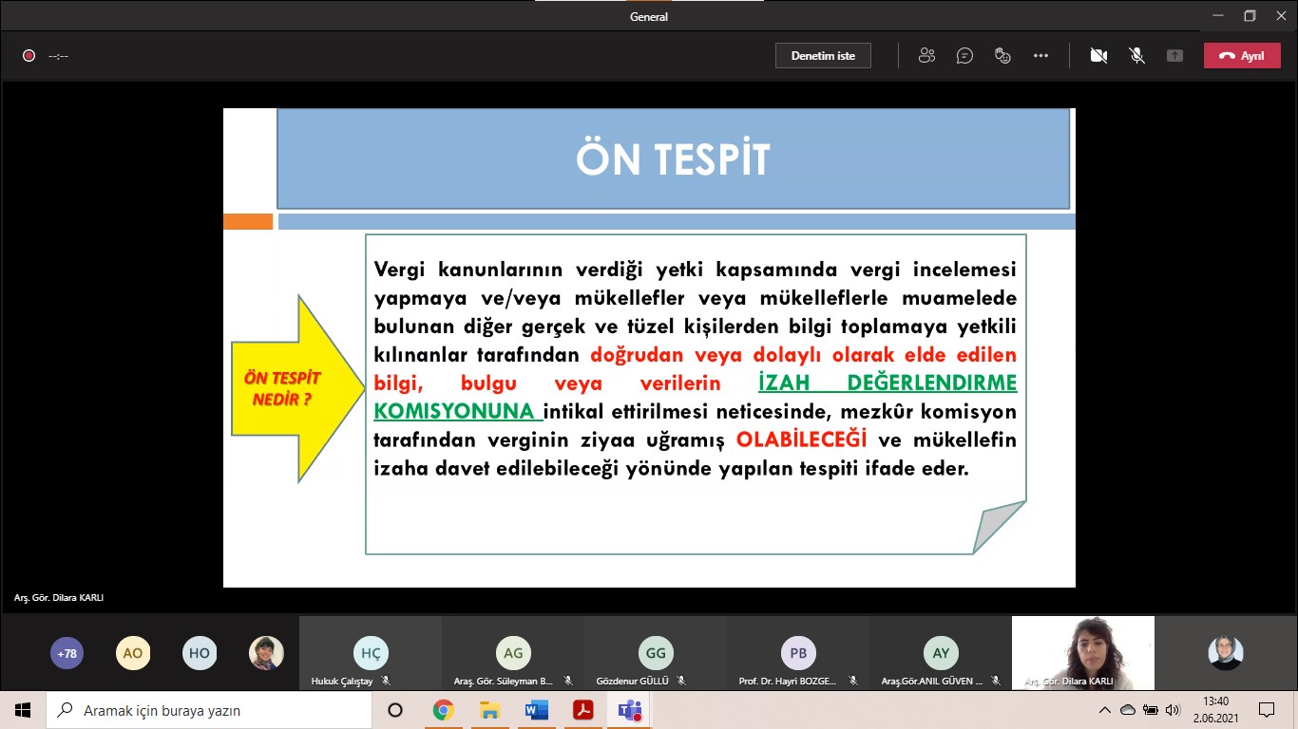Select the Hukuk Çalıştay participant tile
This screenshot has height=729, width=1298.
pyautogui.click(x=371, y=653)
